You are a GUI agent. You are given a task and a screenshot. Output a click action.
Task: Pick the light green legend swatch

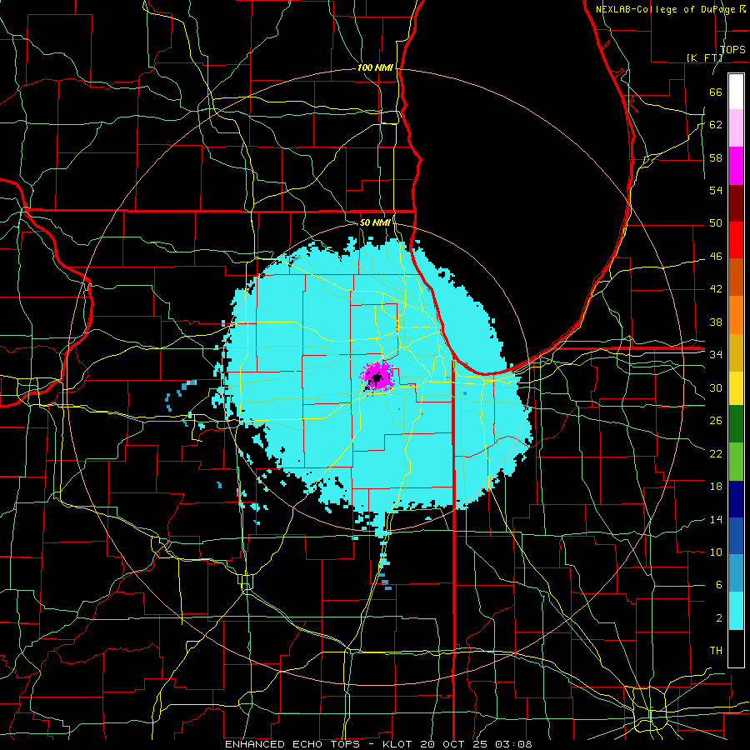(736, 462)
